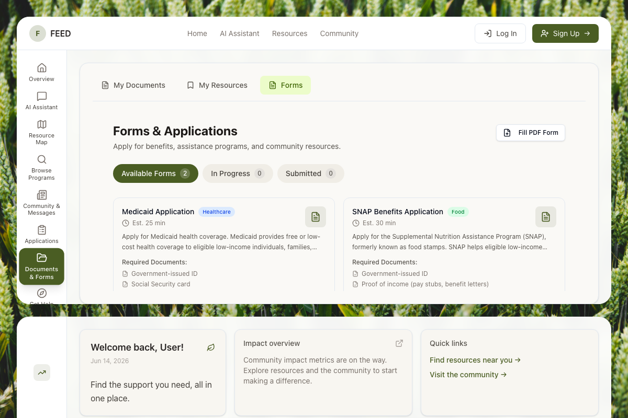This screenshot has width=628, height=418.
Task: Select Documents & Forms in the sidebar
Action: click(x=42, y=266)
